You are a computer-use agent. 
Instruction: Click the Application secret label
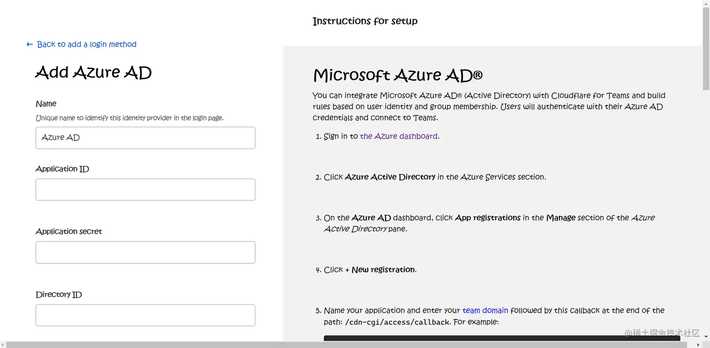[69, 232]
